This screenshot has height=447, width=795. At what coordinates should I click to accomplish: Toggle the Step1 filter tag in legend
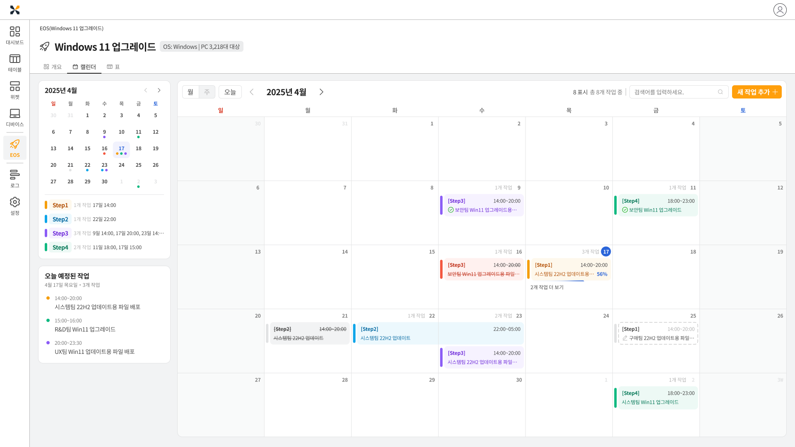click(x=60, y=205)
